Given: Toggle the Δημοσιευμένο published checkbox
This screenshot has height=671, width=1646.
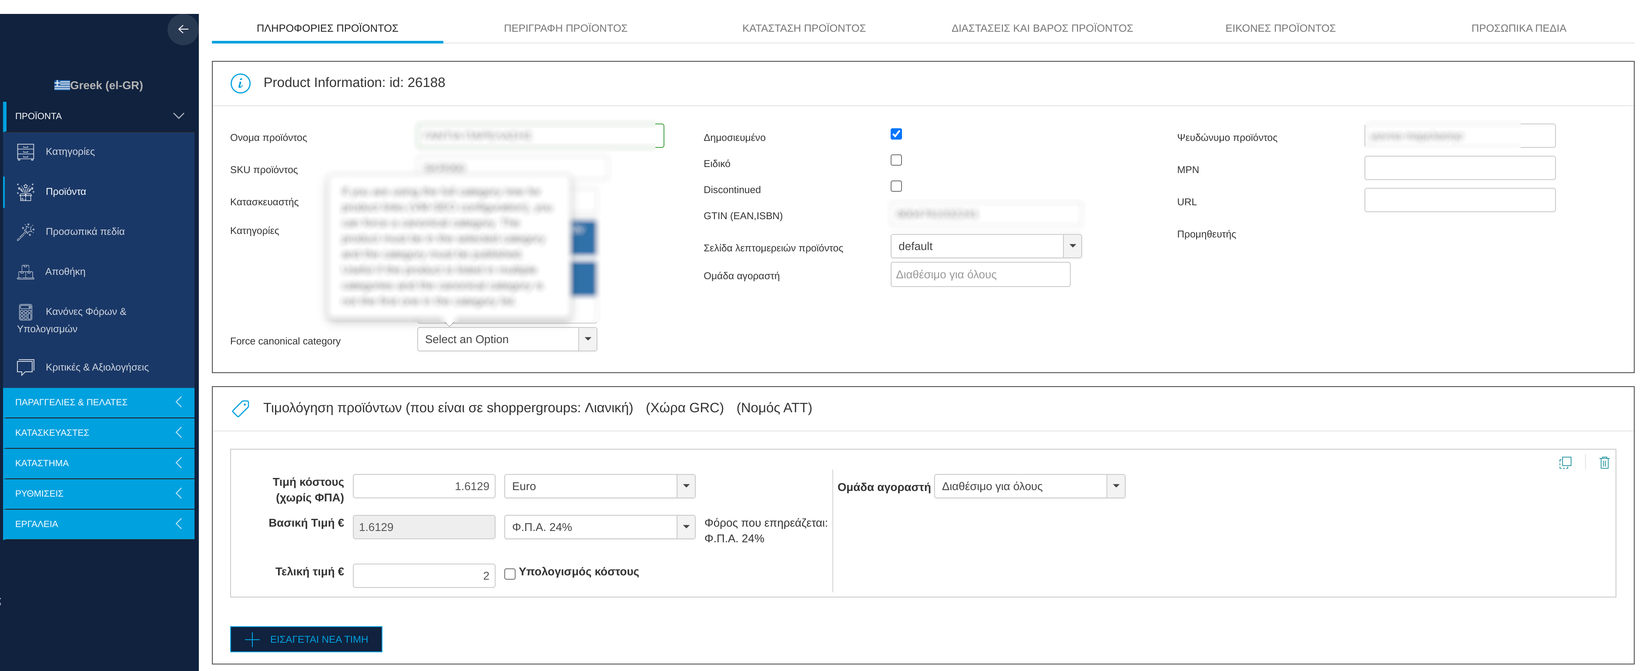Looking at the screenshot, I should click(896, 134).
